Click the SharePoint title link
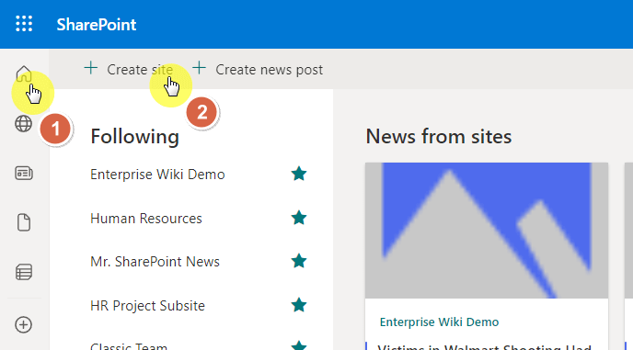The image size is (633, 350). tap(97, 25)
